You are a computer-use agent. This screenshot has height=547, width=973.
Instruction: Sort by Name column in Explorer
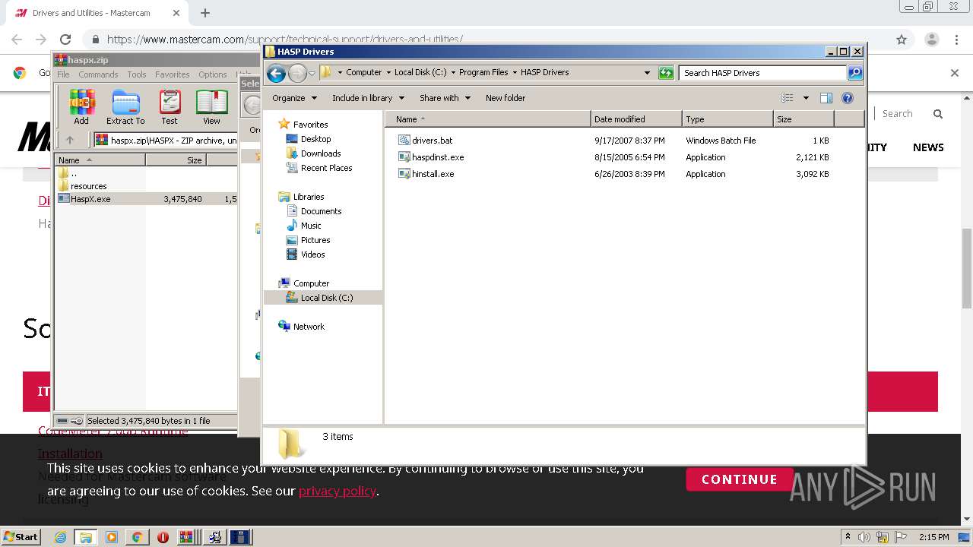click(488, 119)
